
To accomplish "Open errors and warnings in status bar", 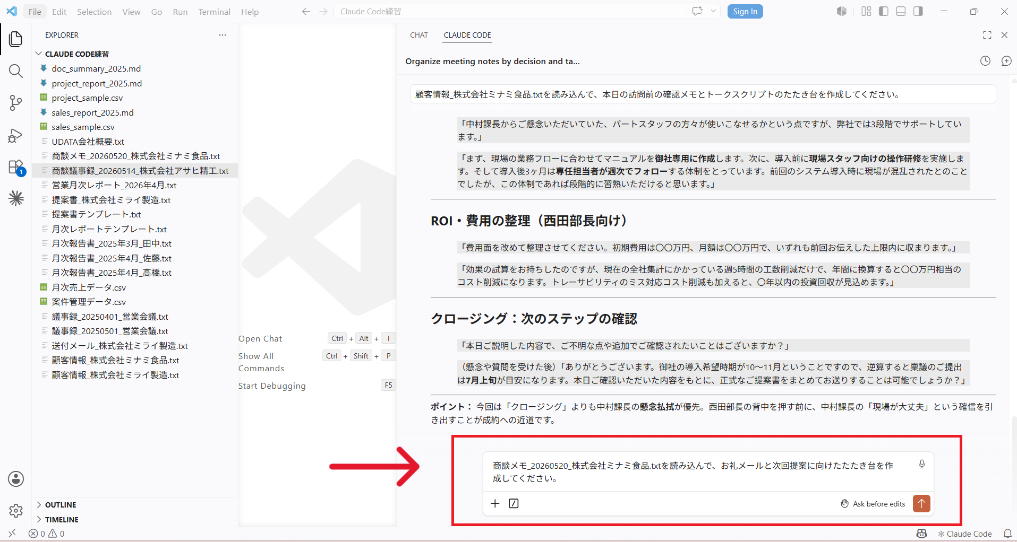I will click(x=46, y=534).
